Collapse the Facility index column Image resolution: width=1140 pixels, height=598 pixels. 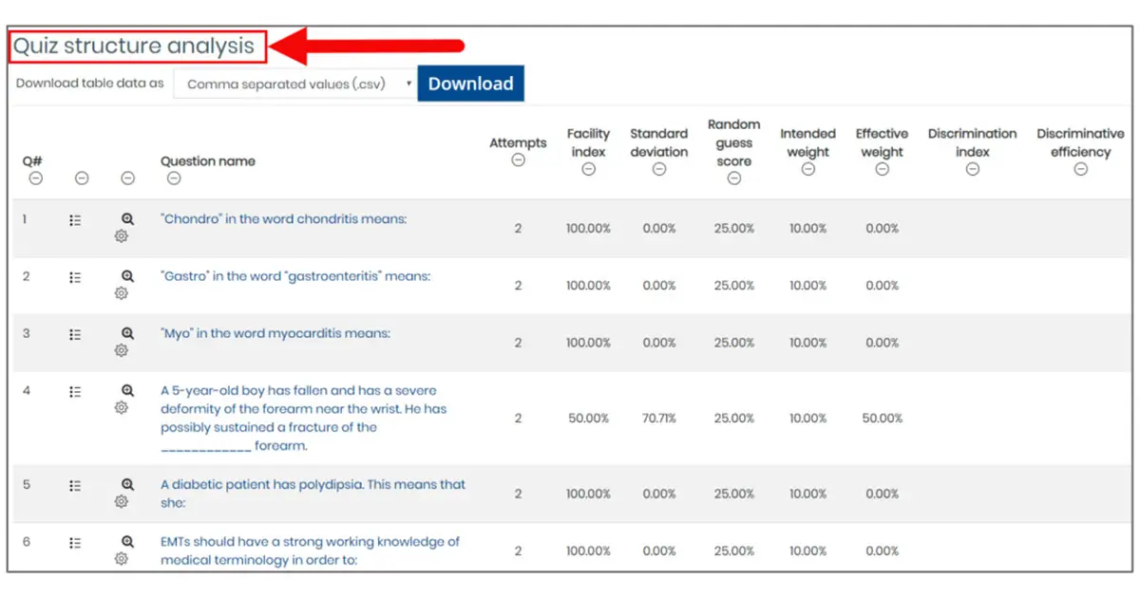tap(588, 169)
